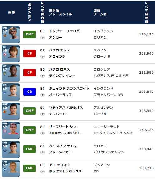The height and width of the screenshot is (179, 155).
Task: Select the green DMF position badge
Action: [29, 34]
